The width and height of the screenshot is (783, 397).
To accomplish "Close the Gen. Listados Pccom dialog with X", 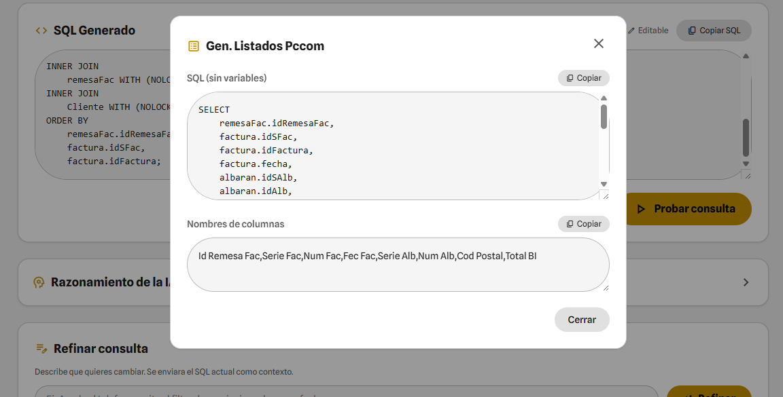I will [x=599, y=43].
